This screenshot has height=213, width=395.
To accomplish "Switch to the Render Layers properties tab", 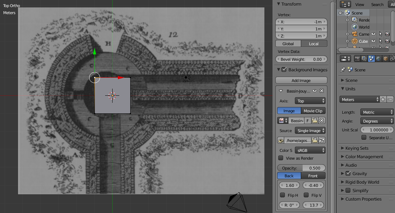I will pyautogui.click(x=364, y=59).
